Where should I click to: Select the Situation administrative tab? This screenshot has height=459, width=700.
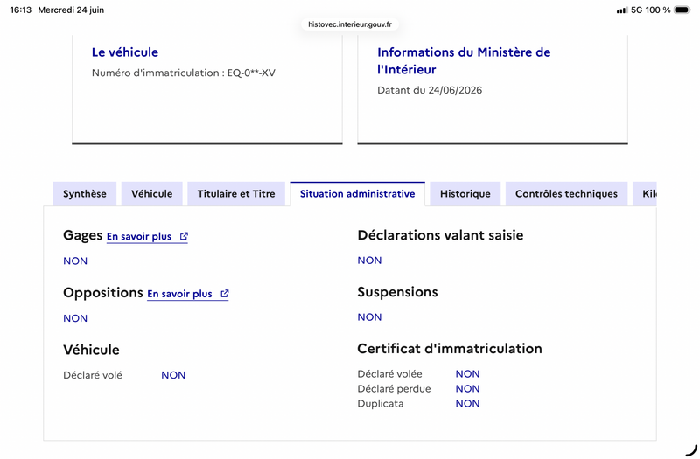358,193
